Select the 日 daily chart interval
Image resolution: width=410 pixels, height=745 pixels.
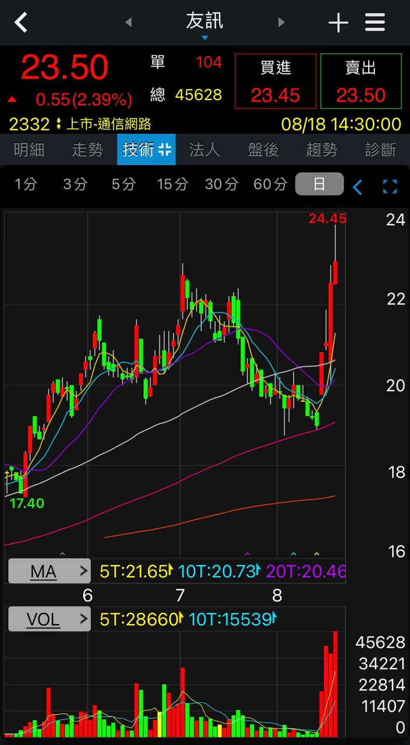point(319,185)
